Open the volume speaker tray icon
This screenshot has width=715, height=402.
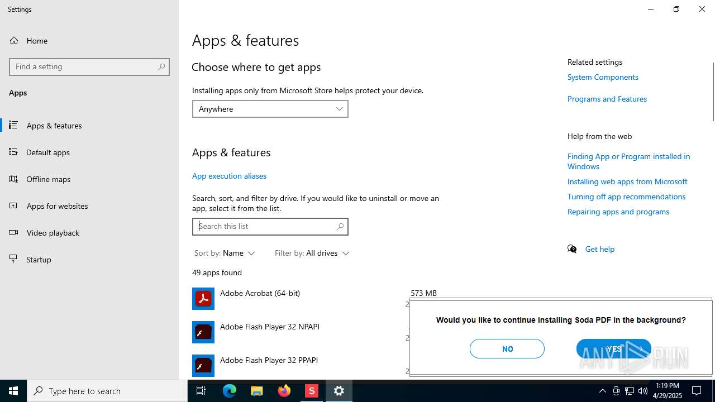[x=643, y=391]
